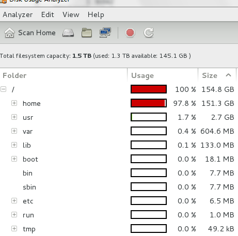Click the Scan Home house icon
The width and height of the screenshot is (238, 236).
[9, 33]
